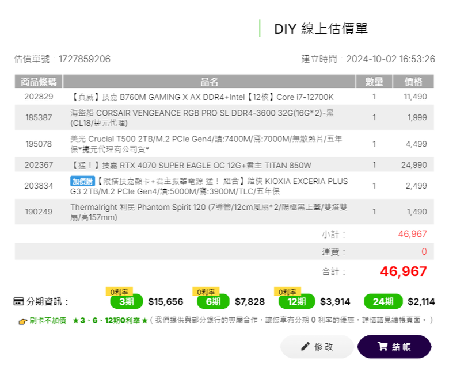449x372 pixels.
Task: Select the 3期 installment badge
Action: click(x=126, y=301)
